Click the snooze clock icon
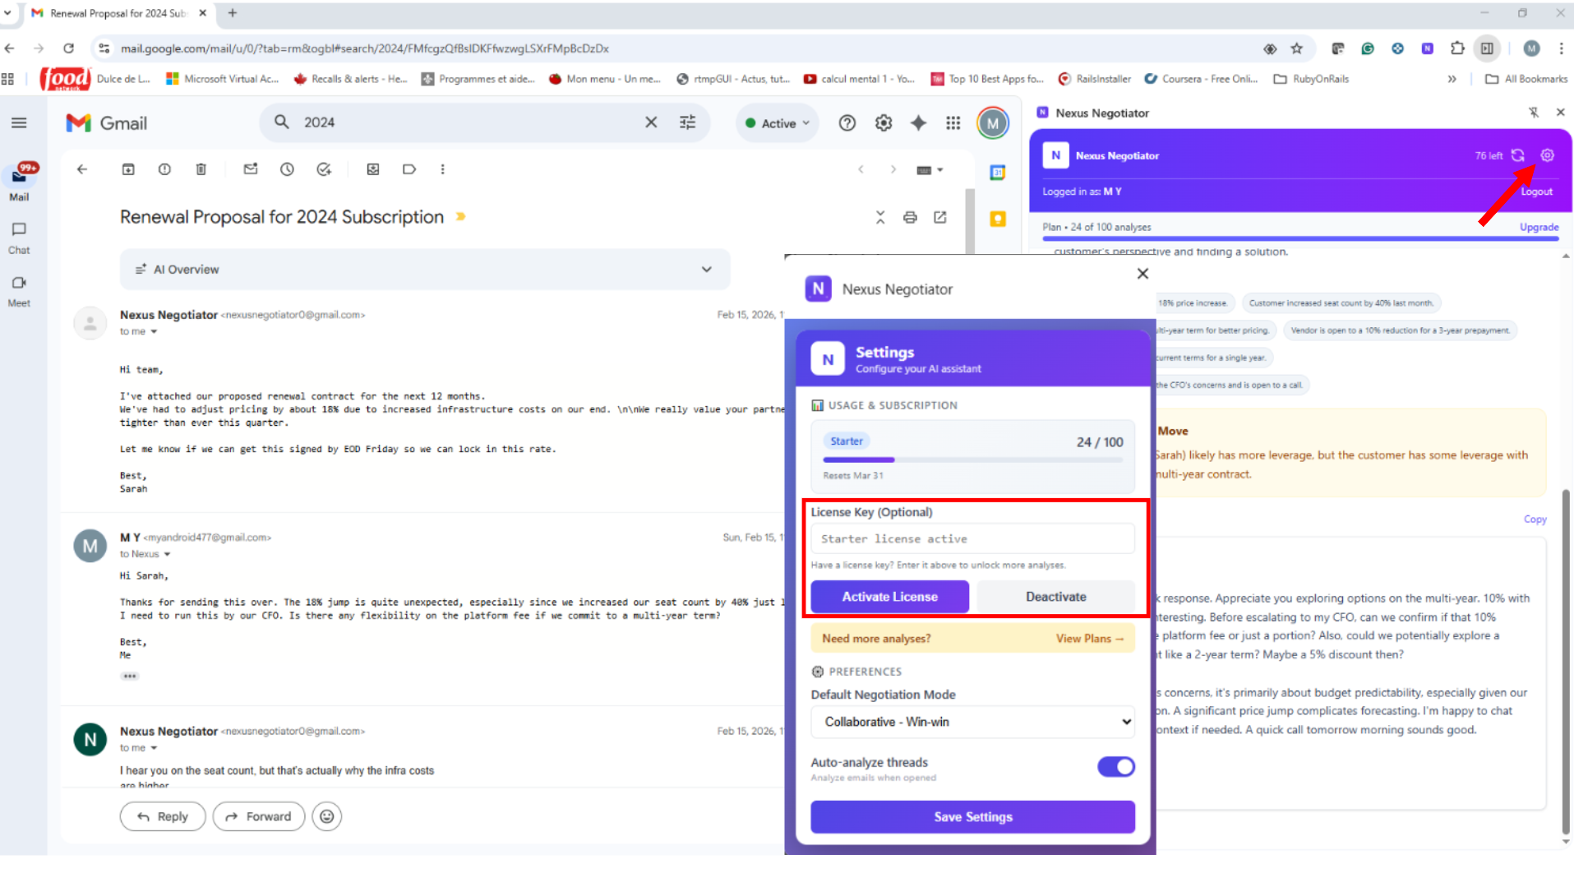 287,169
